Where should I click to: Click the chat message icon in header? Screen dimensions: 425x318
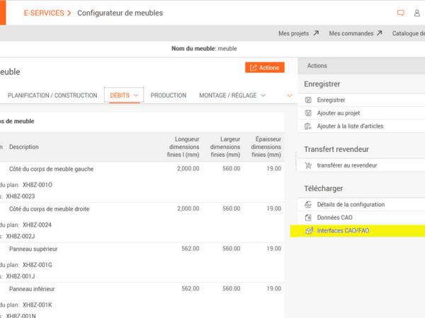pyautogui.click(x=400, y=13)
